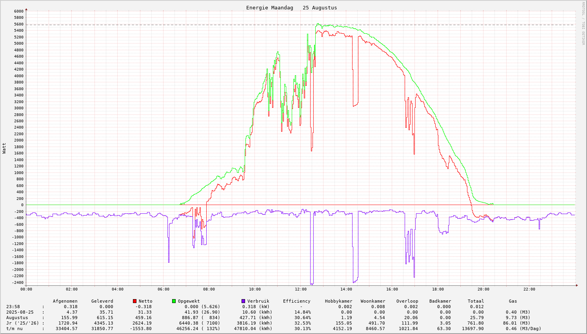The height and width of the screenshot is (334, 587).
Task: Click the RRDTOOL / TOBI OETIKER watermark
Action: click(583, 23)
